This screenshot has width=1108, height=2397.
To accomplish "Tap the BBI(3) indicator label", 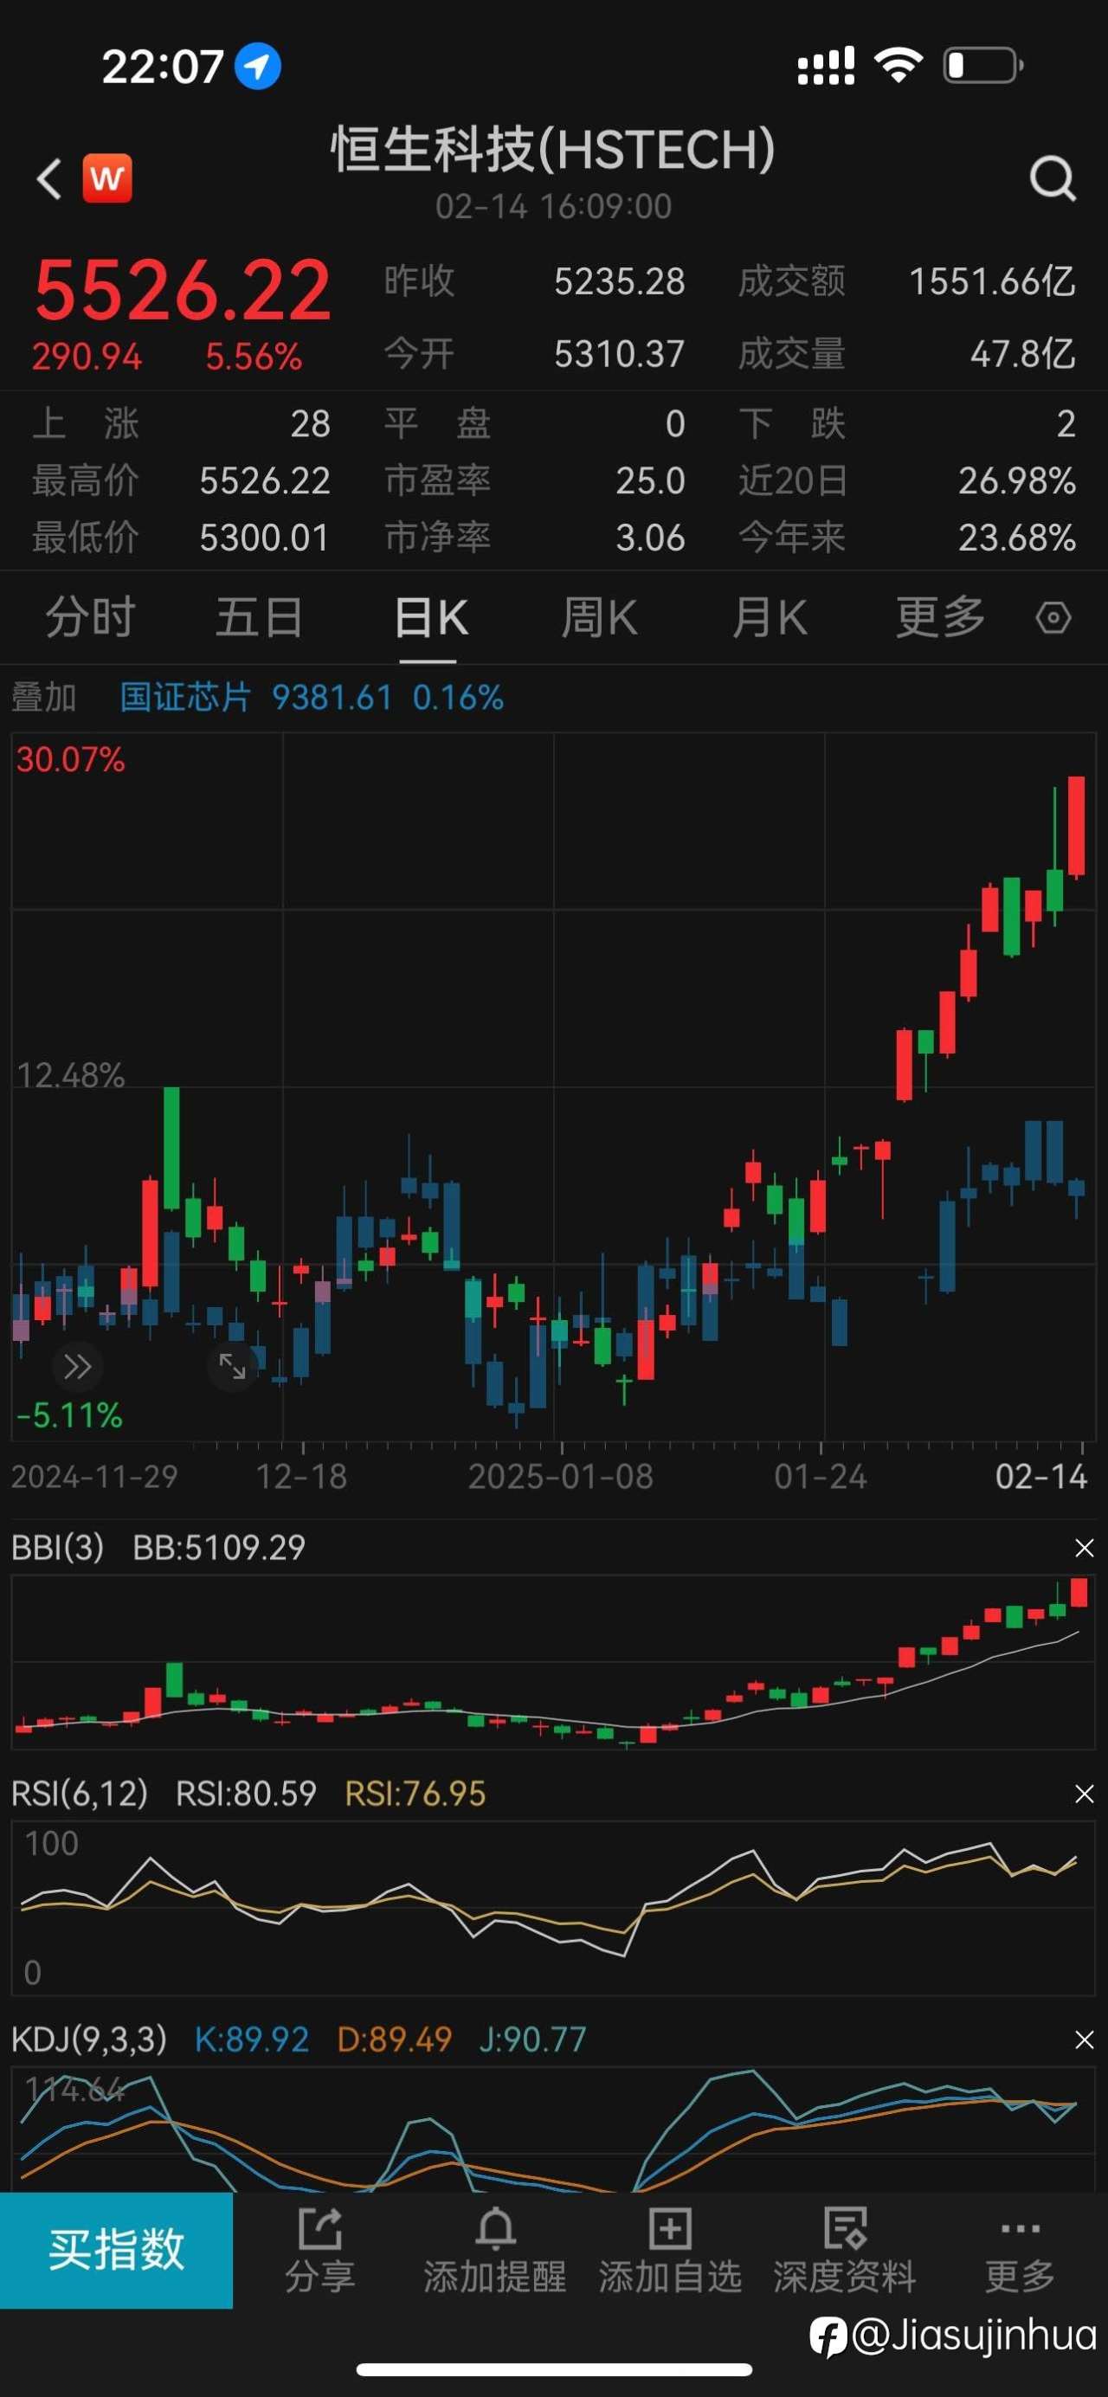I will pyautogui.click(x=58, y=1548).
